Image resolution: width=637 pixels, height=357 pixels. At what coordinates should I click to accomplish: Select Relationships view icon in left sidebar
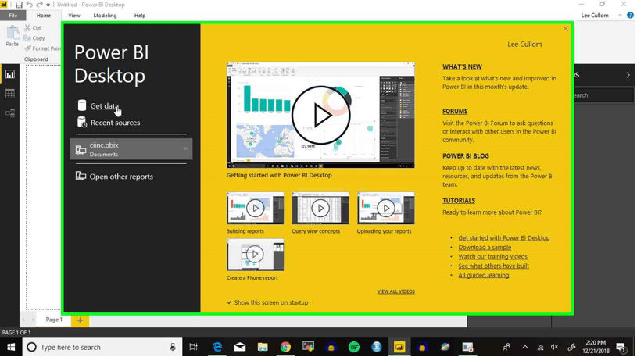pyautogui.click(x=9, y=113)
